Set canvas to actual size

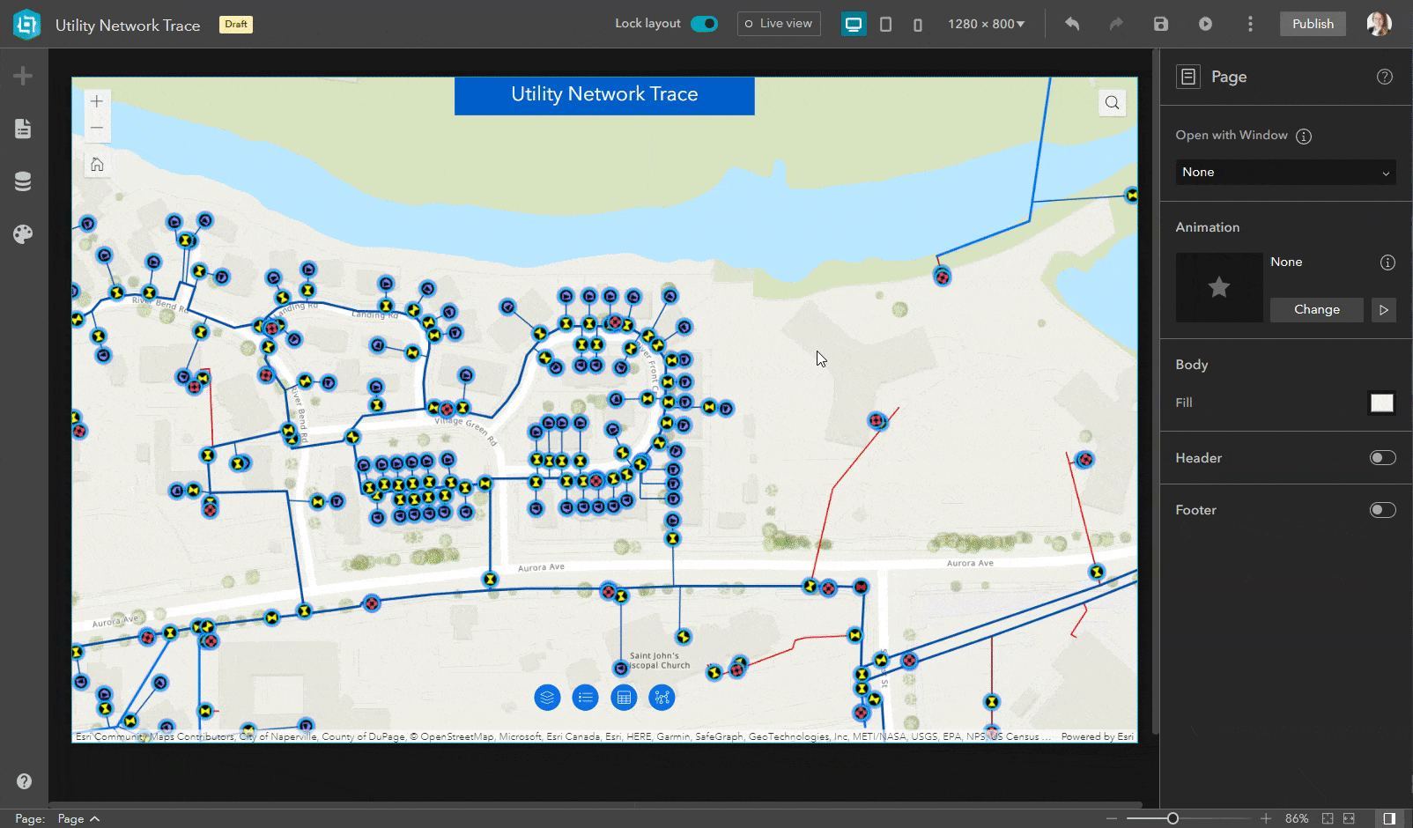[x=1349, y=818]
